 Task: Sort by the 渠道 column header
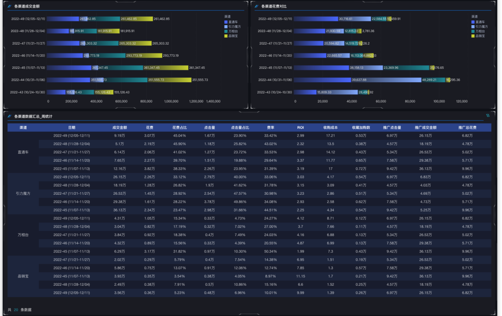[23, 127]
